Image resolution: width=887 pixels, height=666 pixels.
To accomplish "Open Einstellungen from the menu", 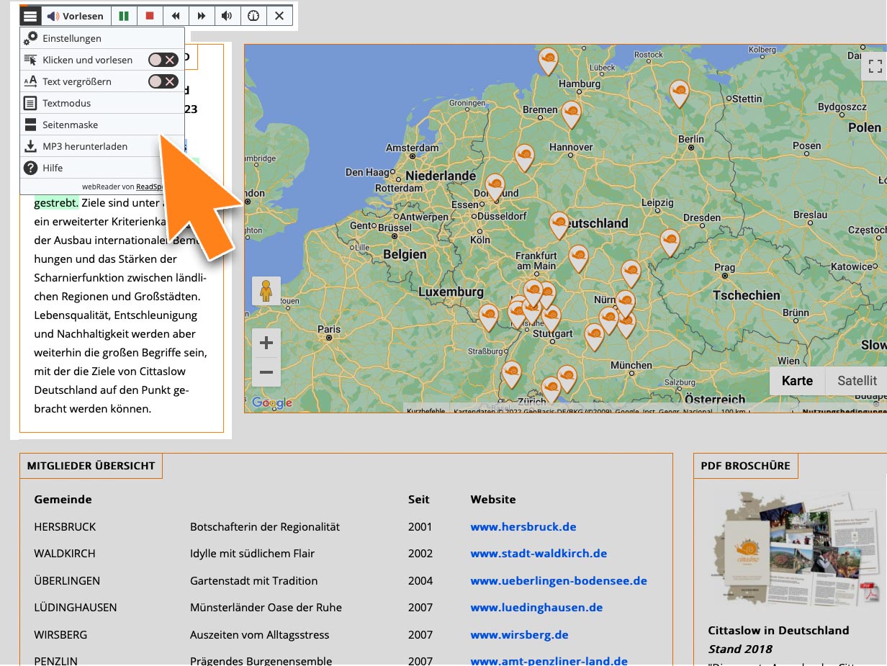I will (72, 38).
